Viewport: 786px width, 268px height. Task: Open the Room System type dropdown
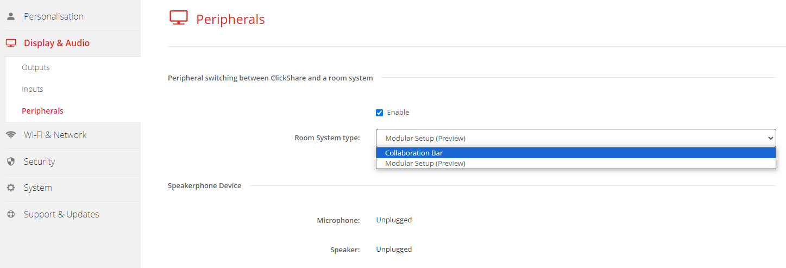point(576,138)
